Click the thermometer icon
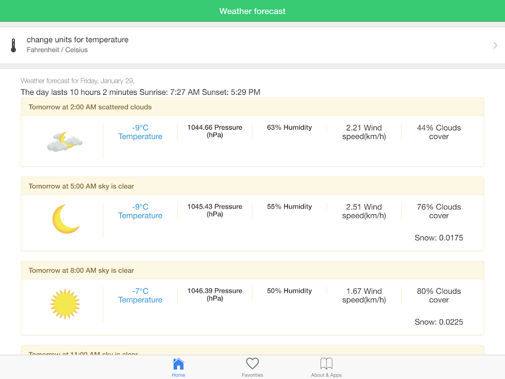 point(13,45)
